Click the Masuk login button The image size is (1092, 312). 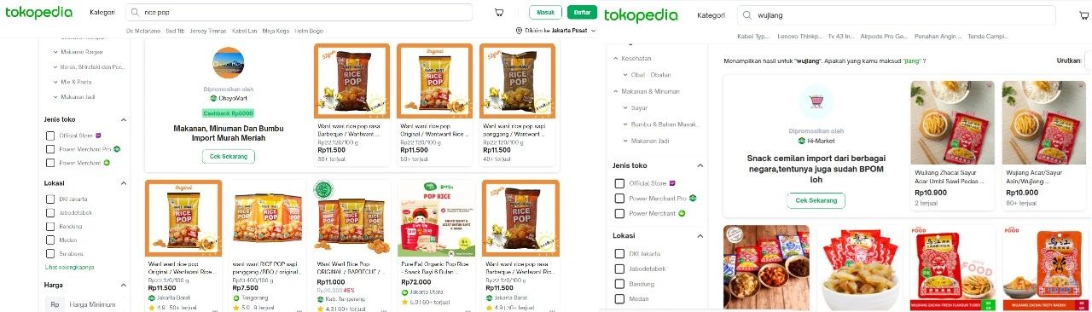tap(545, 13)
